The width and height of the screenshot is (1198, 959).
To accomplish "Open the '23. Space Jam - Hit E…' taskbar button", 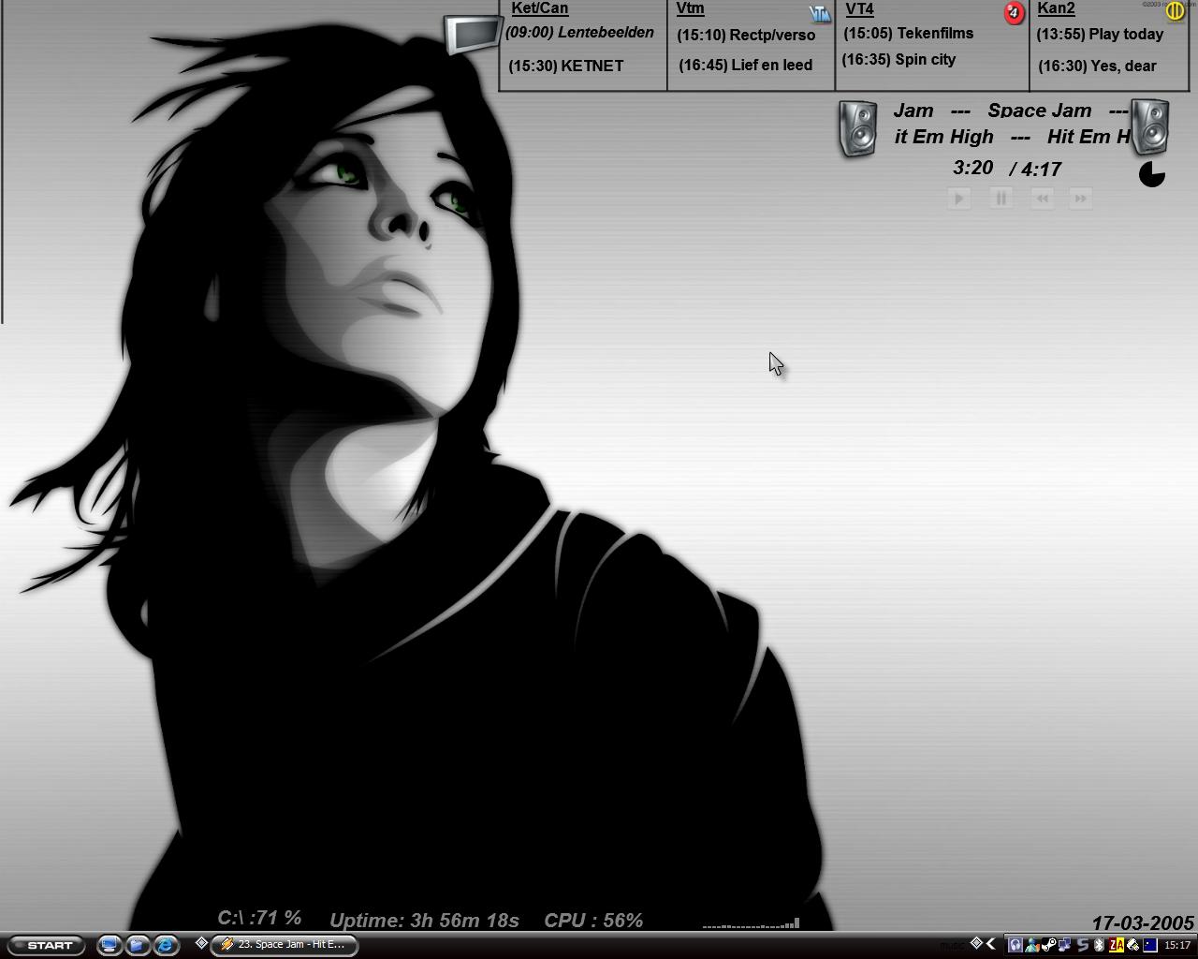I will 285,945.
